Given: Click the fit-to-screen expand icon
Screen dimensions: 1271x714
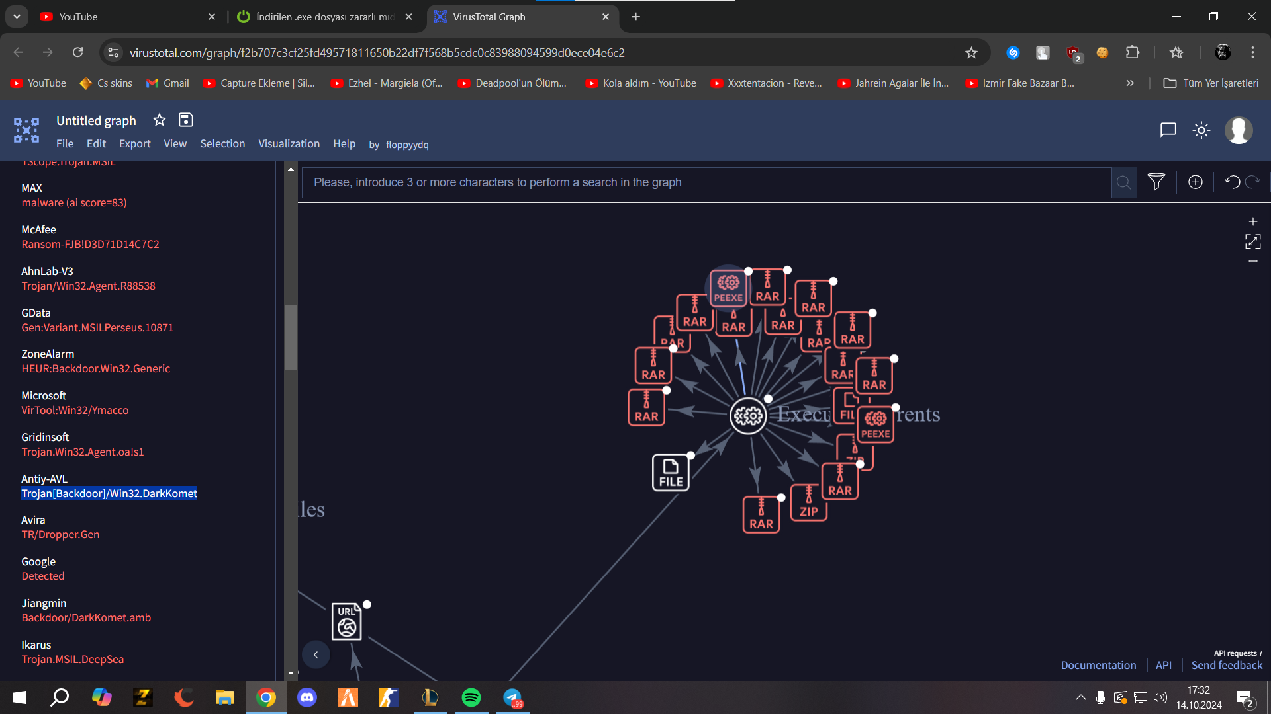Looking at the screenshot, I should (1252, 241).
